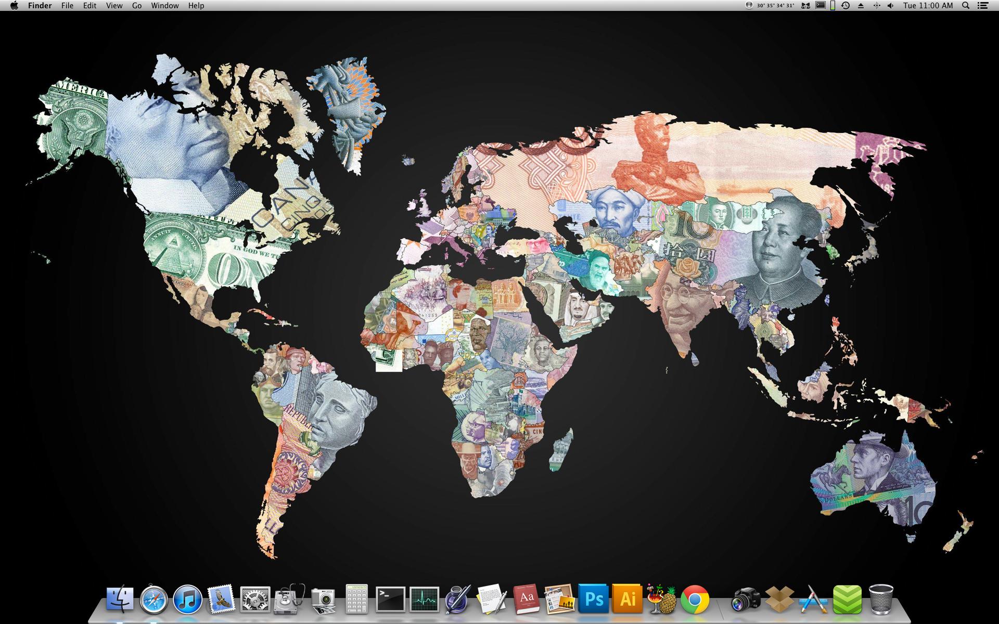Open the DSLR camera app in dock
Image resolution: width=999 pixels, height=624 pixels.
click(746, 600)
